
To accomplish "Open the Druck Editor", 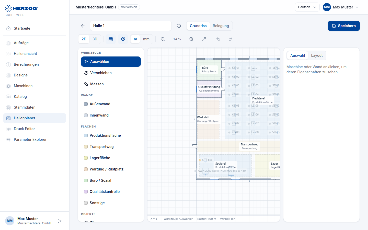I will [34, 129].
